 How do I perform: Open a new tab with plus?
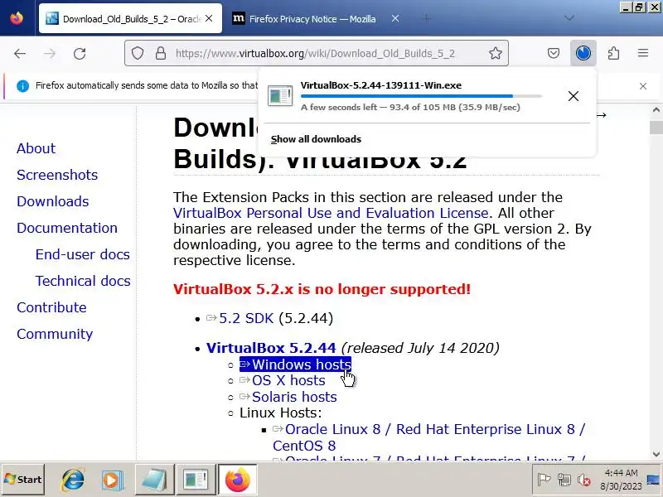pyautogui.click(x=427, y=18)
